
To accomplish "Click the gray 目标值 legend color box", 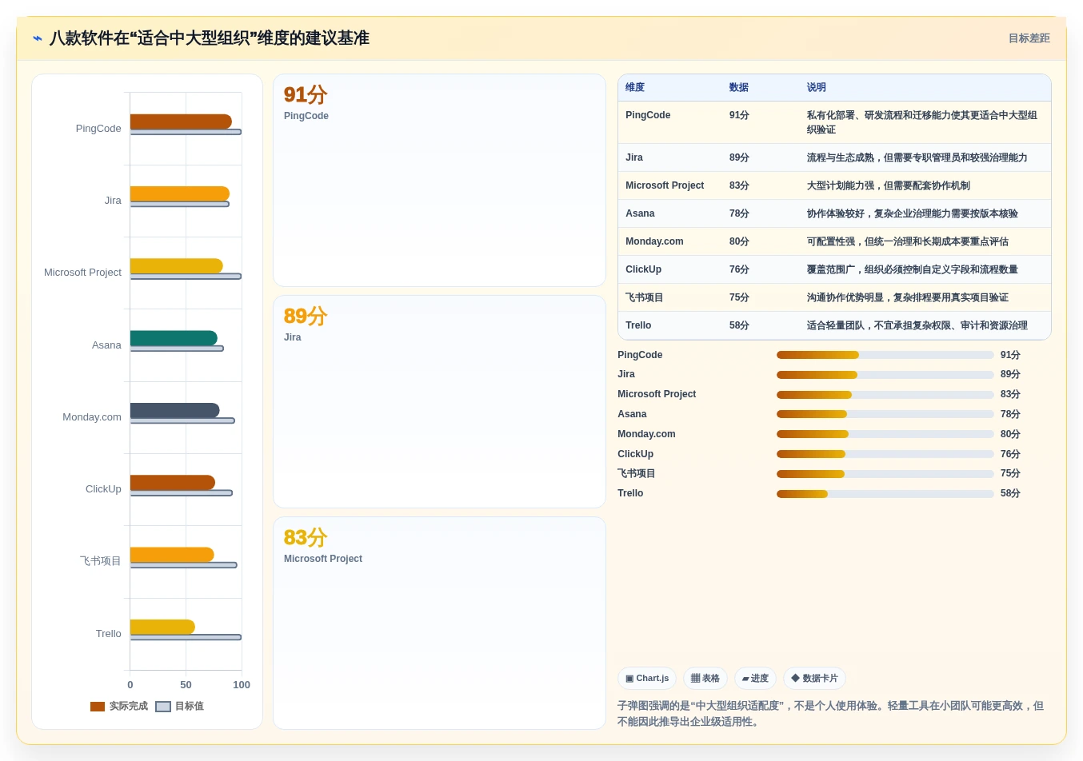I will (x=163, y=707).
